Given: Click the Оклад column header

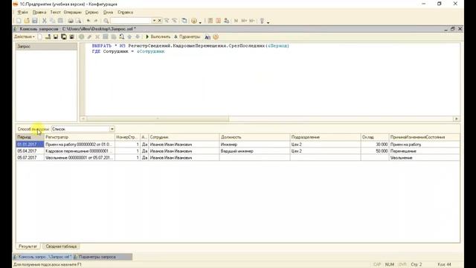Looking at the screenshot, I should click(375, 137).
